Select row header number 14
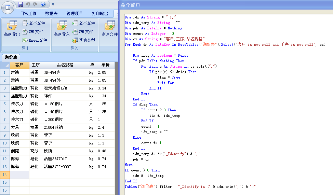 pyautogui.click(x=5, y=175)
